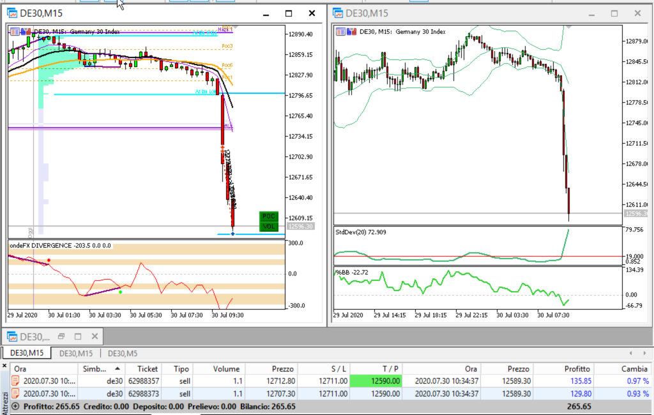Minimize the right DE30,M15 chart window

[592, 14]
